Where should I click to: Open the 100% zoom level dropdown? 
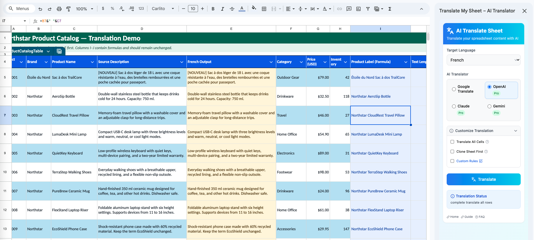click(84, 9)
